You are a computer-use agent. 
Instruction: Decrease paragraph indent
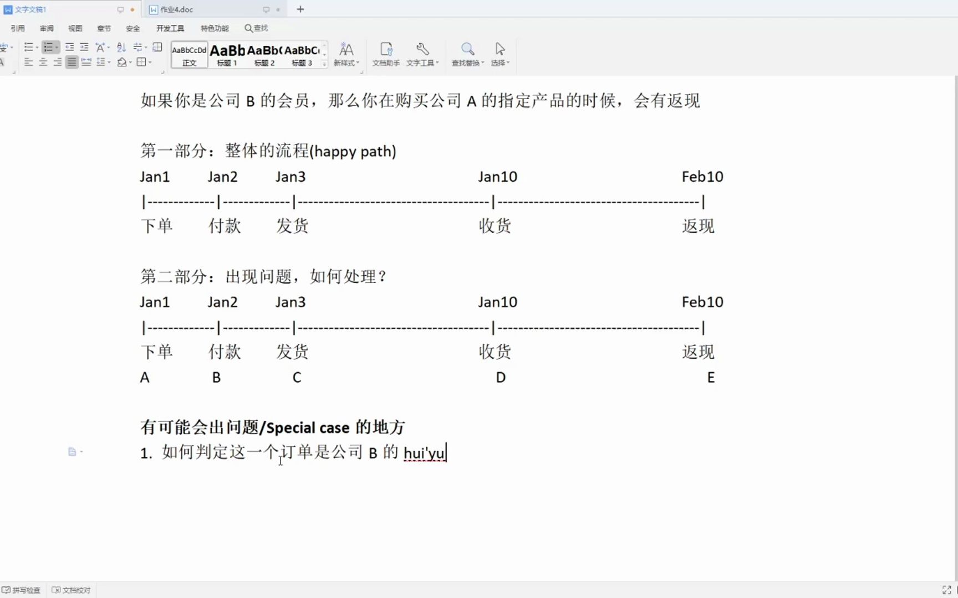tap(69, 48)
